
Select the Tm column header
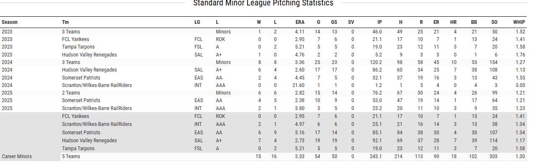click(65, 22)
